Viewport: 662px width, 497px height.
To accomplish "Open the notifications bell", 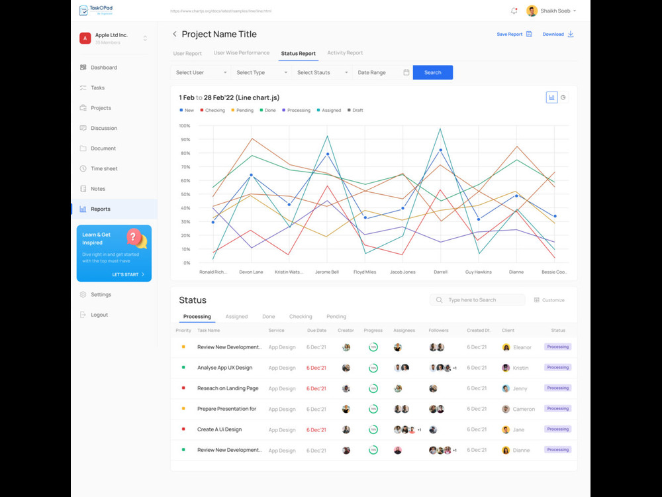I will point(514,11).
